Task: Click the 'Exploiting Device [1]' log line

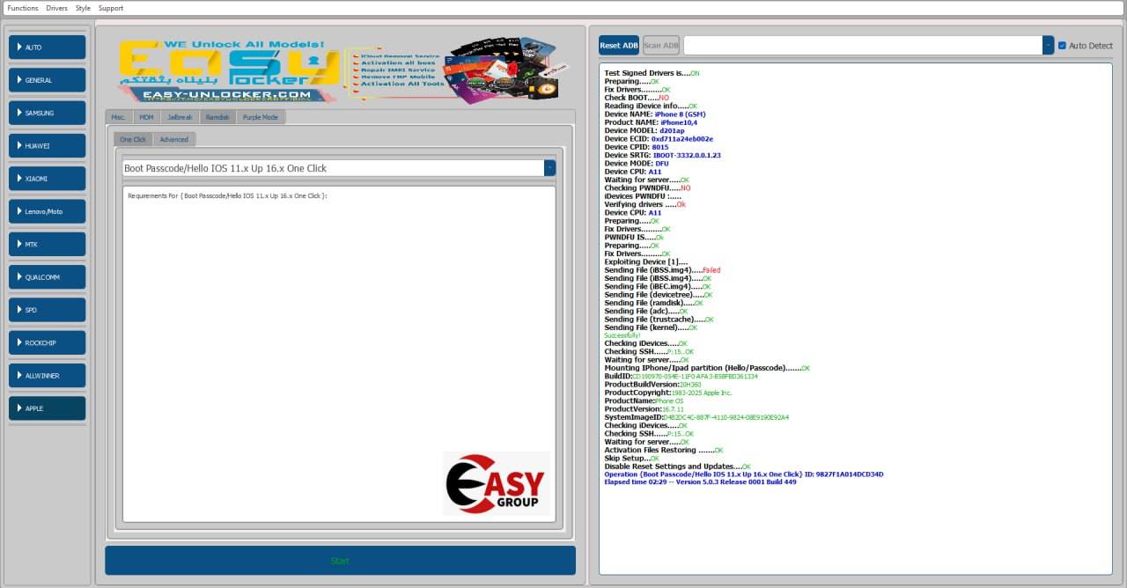Action: pyautogui.click(x=646, y=261)
